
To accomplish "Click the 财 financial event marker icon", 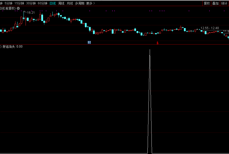I will [x=89, y=42].
